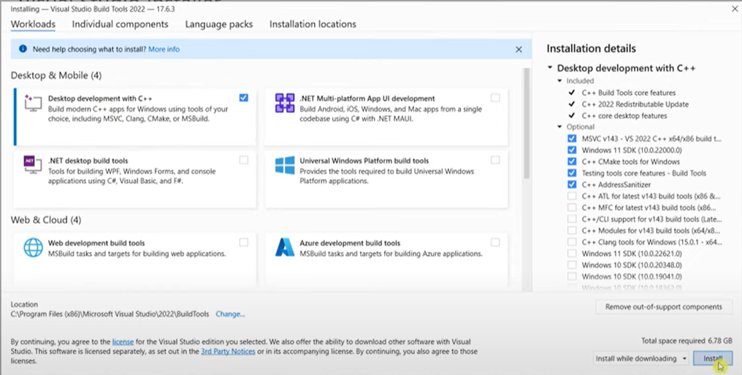Click C++ 2022 Redistributable Update item
742x375 pixels.
click(635, 104)
